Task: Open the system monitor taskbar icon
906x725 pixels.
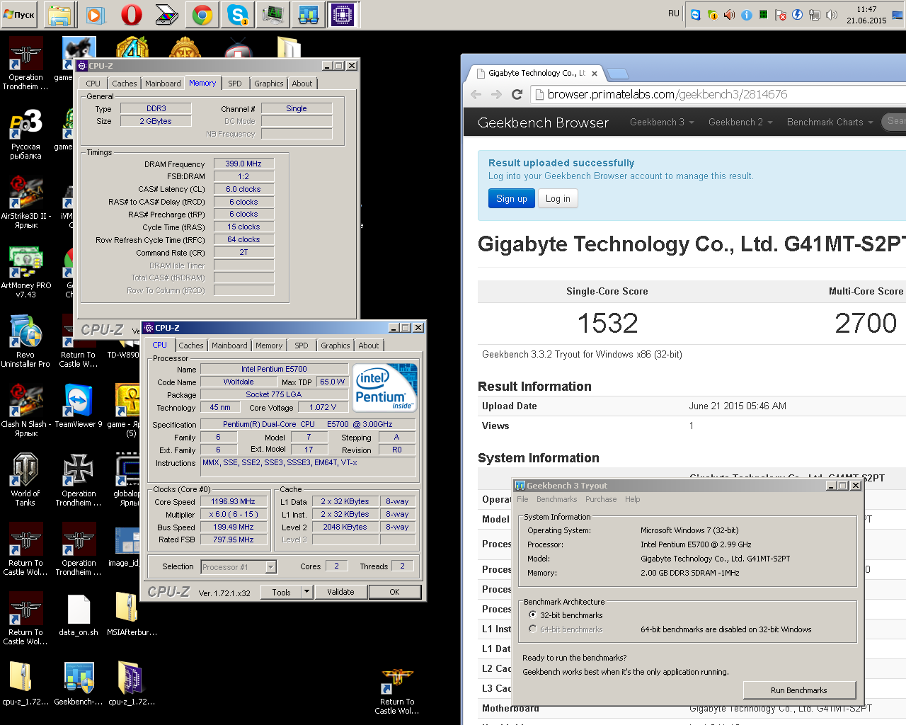Action: pyautogui.click(x=273, y=14)
